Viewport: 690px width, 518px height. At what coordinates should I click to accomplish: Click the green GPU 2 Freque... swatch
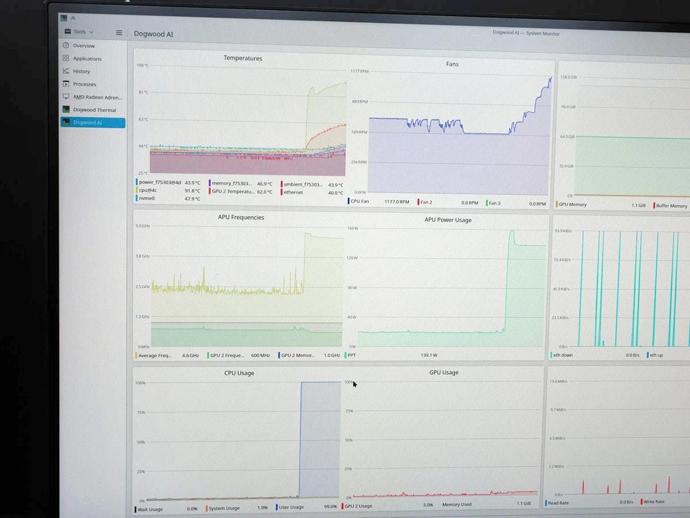[208, 356]
